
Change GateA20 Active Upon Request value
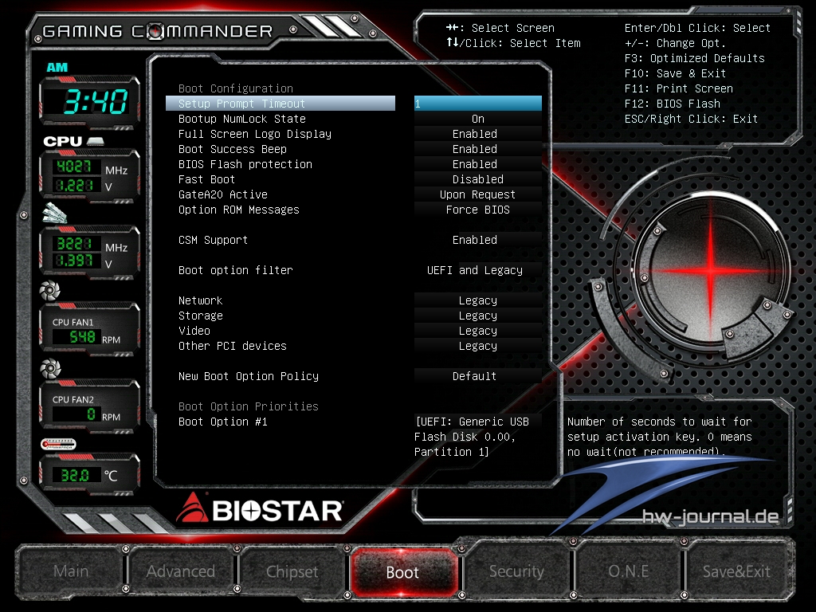pos(478,194)
